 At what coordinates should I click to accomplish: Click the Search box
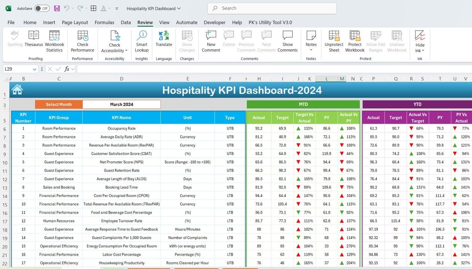pyautogui.click(x=271, y=8)
